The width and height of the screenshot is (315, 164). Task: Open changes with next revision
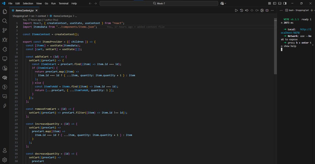point(257,10)
